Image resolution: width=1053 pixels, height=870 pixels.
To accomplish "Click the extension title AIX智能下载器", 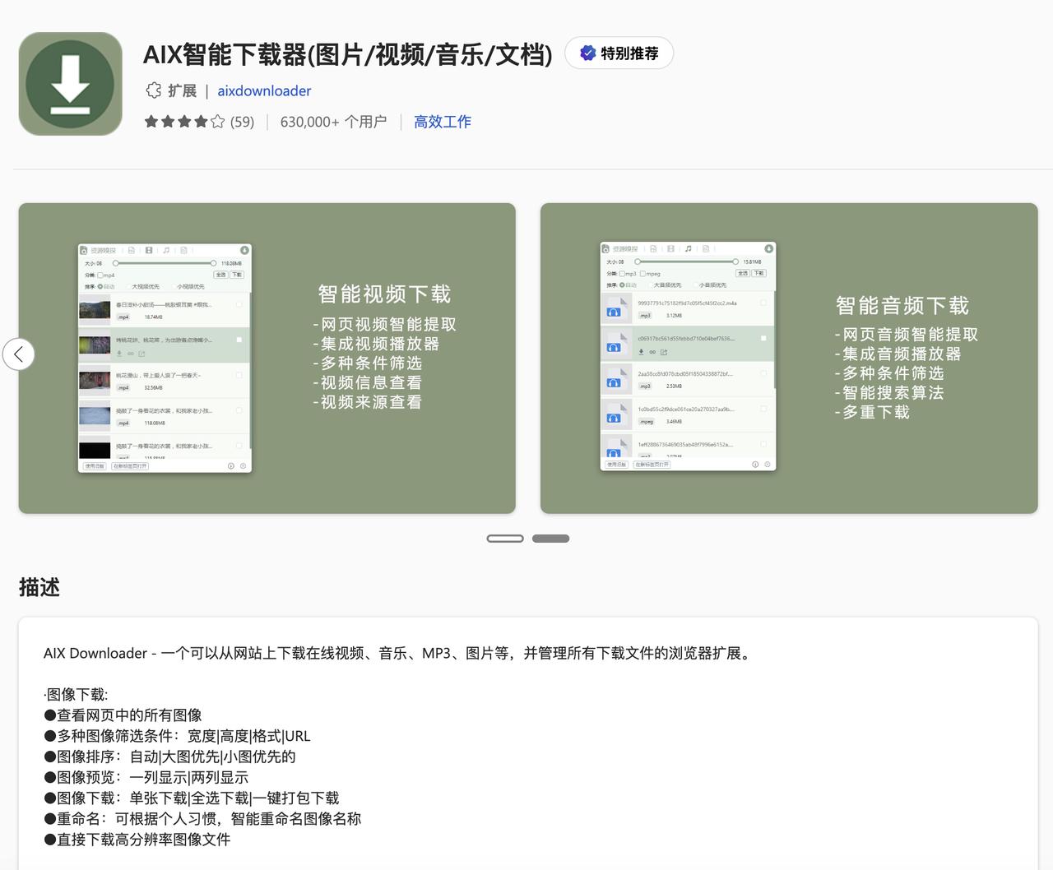I will [x=348, y=54].
